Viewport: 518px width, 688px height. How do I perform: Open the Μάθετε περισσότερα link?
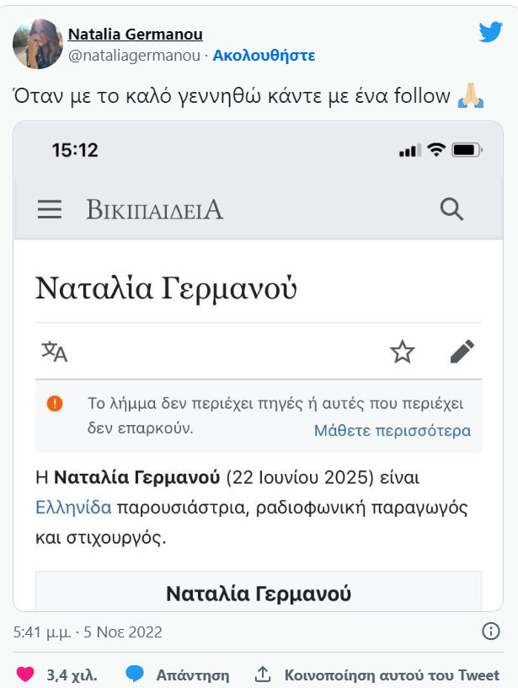click(x=393, y=431)
